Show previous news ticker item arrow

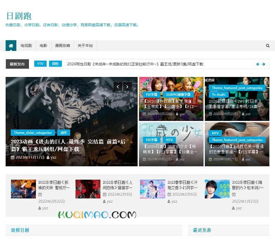pyautogui.click(x=258, y=64)
